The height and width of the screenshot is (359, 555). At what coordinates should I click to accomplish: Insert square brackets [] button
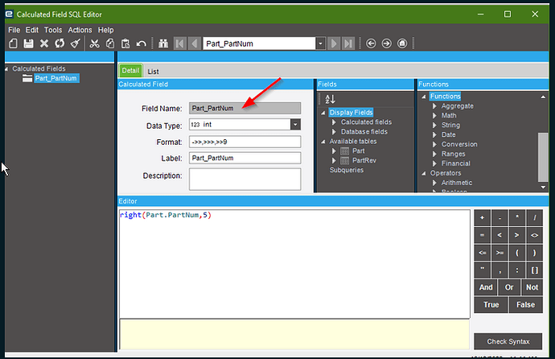(534, 270)
